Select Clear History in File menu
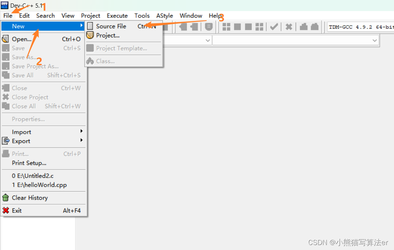This screenshot has width=394, height=250. click(43, 197)
